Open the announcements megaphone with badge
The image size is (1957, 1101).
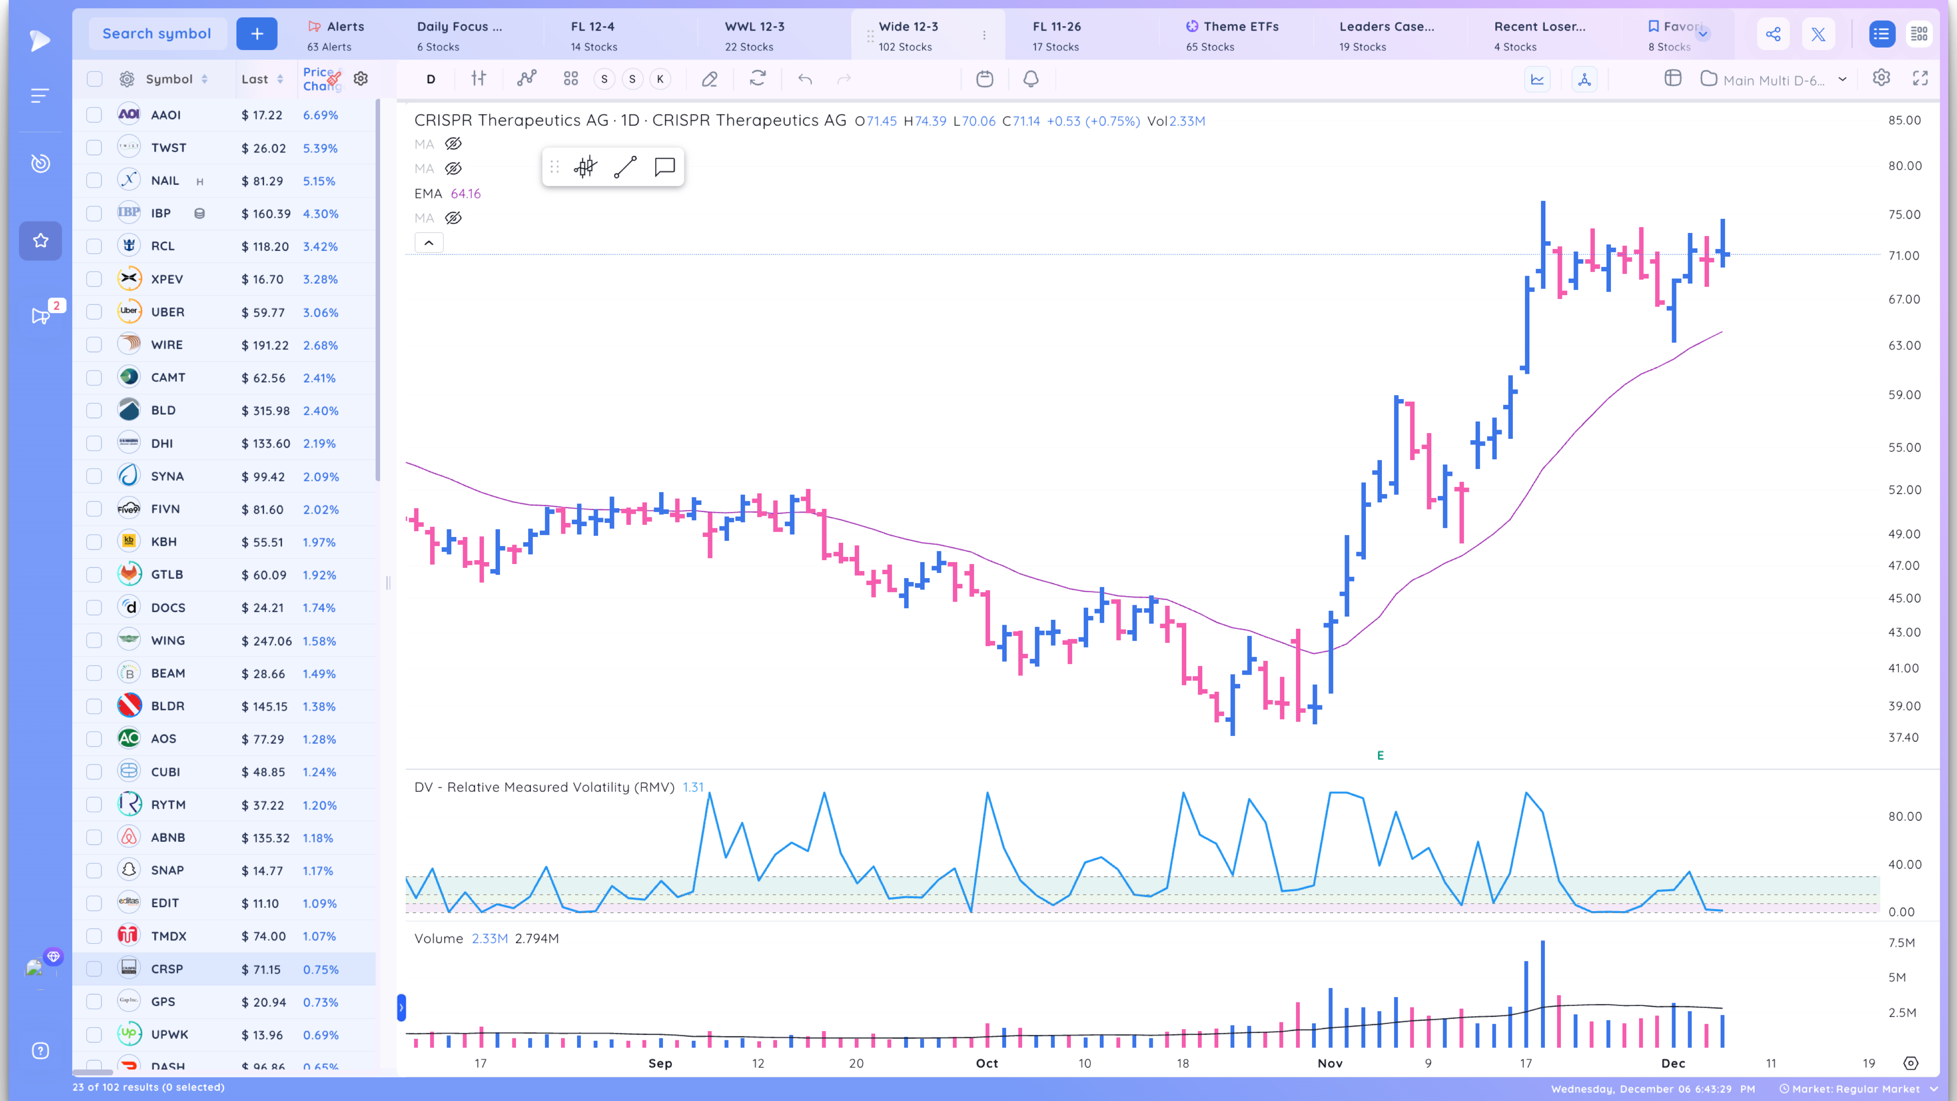[40, 316]
